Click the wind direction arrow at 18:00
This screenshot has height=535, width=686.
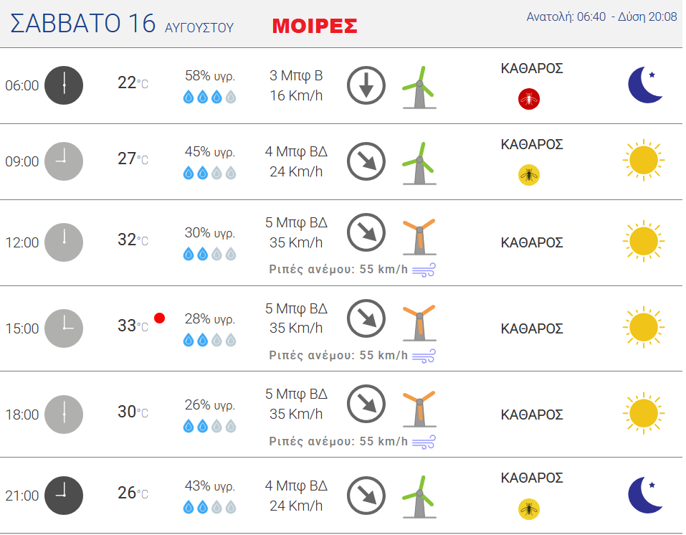366,404
